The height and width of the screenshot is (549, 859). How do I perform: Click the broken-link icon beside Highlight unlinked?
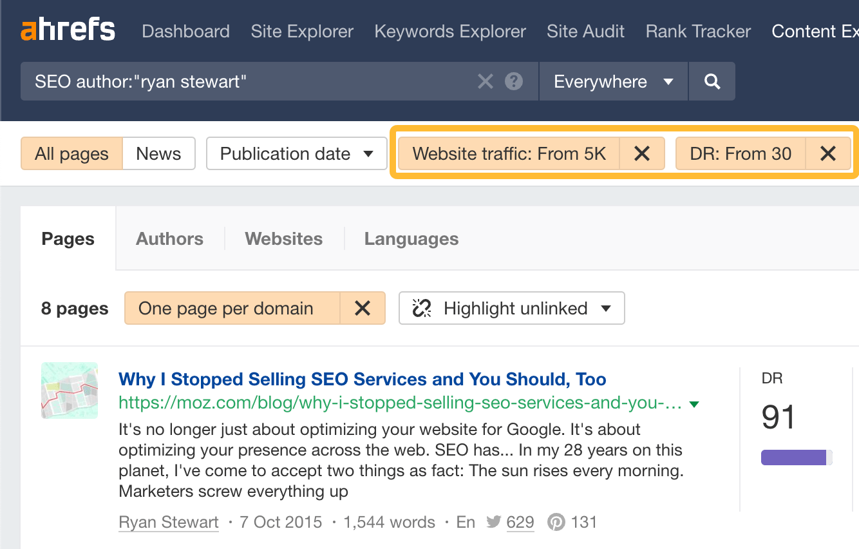[x=422, y=308]
